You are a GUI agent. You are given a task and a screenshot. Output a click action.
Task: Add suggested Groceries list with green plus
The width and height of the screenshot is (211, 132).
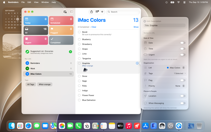pyautogui.click(x=70, y=52)
